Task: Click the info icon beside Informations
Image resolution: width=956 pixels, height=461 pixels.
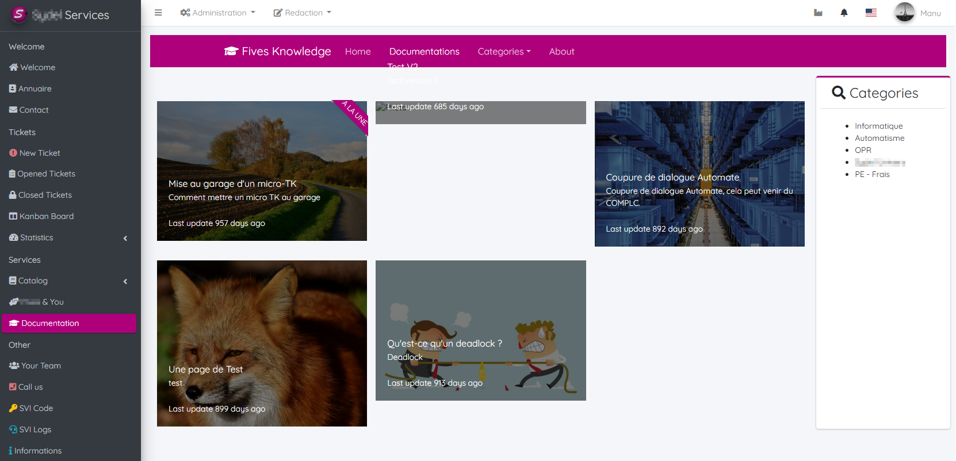Action: (10, 451)
